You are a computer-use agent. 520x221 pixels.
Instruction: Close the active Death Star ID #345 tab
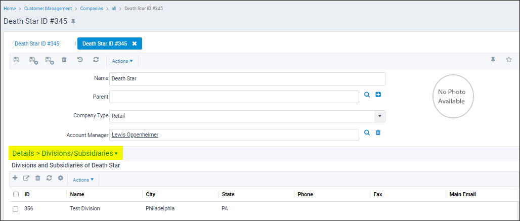[135, 43]
